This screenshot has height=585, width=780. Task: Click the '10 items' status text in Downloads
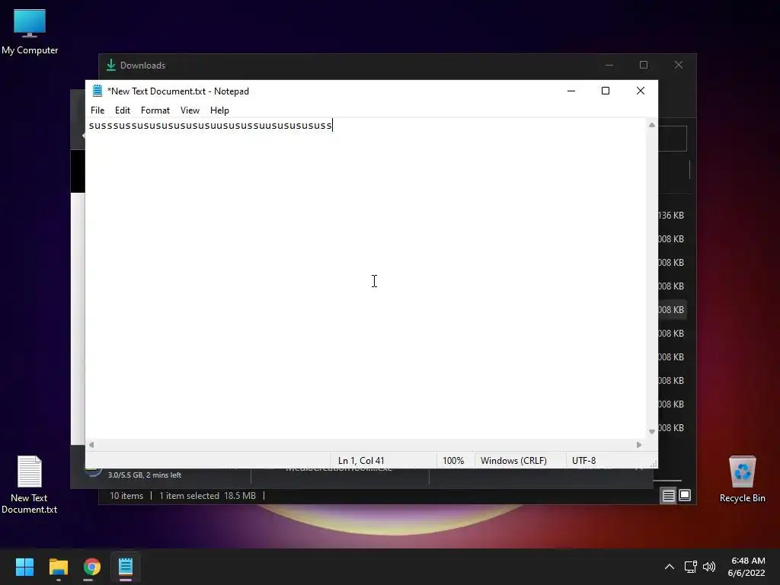click(126, 495)
